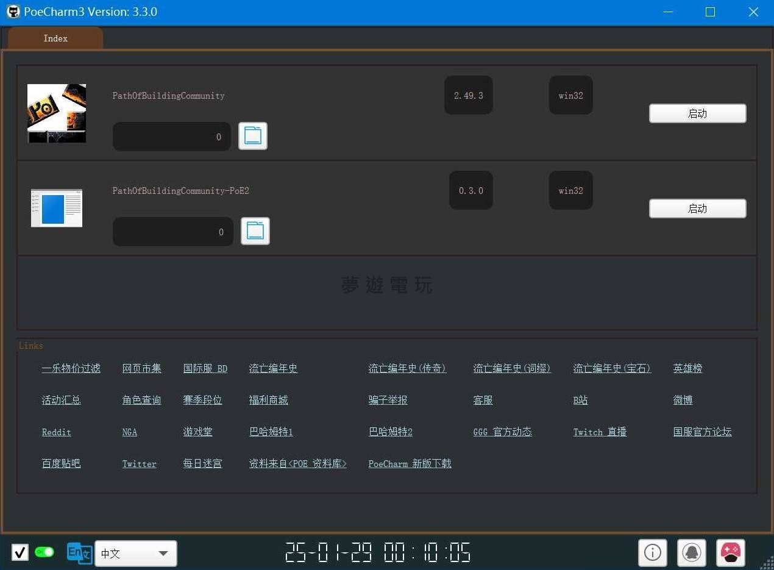Viewport: 774px width, 570px height.
Task: Click the info icon button
Action: pyautogui.click(x=652, y=553)
